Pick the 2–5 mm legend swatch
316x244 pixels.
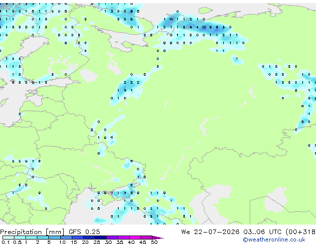pyautogui.click(x=43, y=238)
